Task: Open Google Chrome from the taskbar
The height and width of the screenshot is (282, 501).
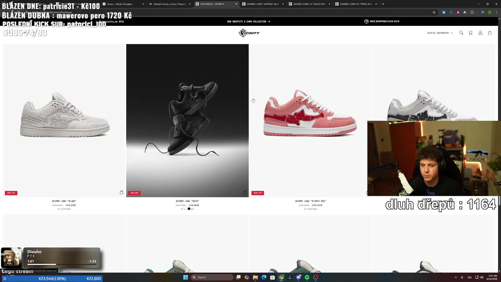Action: (x=281, y=277)
